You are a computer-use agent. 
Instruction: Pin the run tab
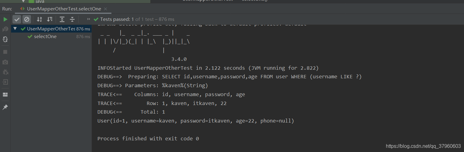pyautogui.click(x=5, y=107)
